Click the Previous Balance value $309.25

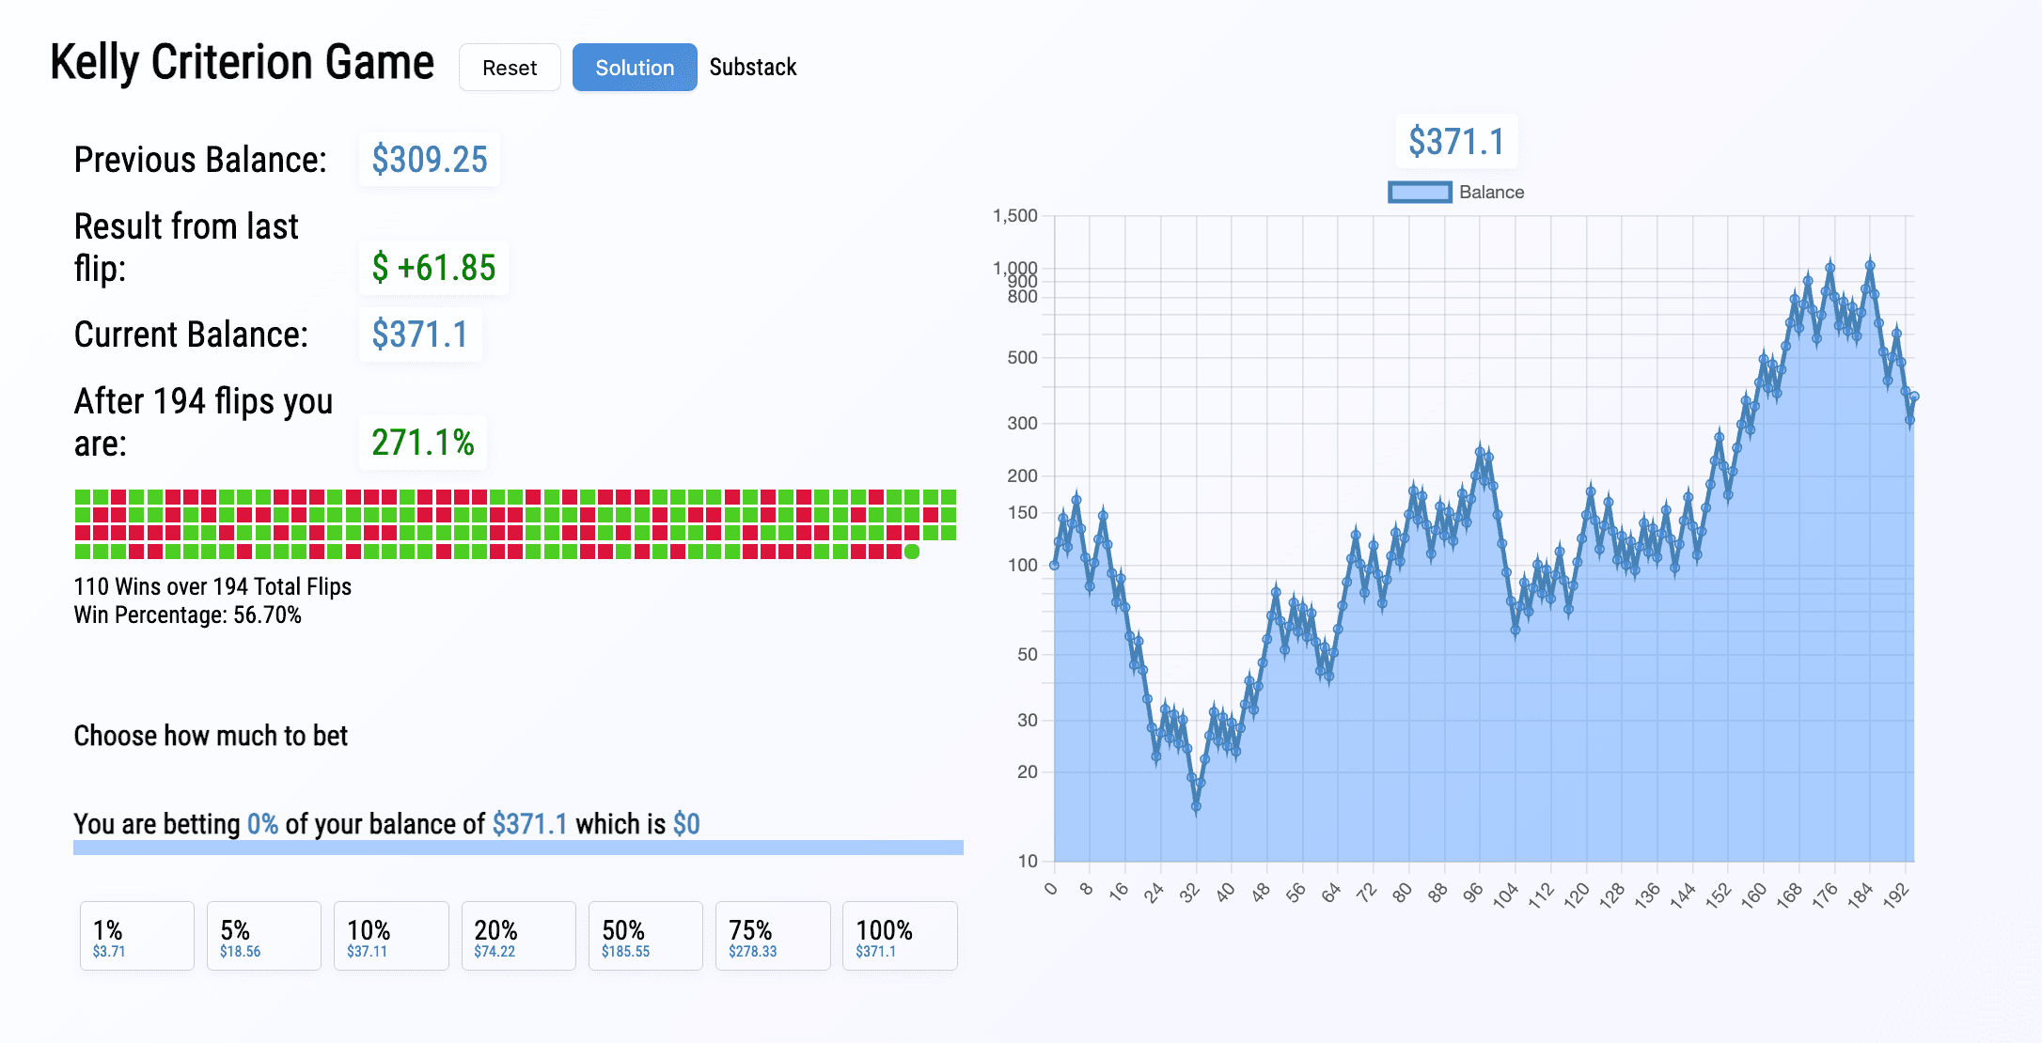coord(429,160)
